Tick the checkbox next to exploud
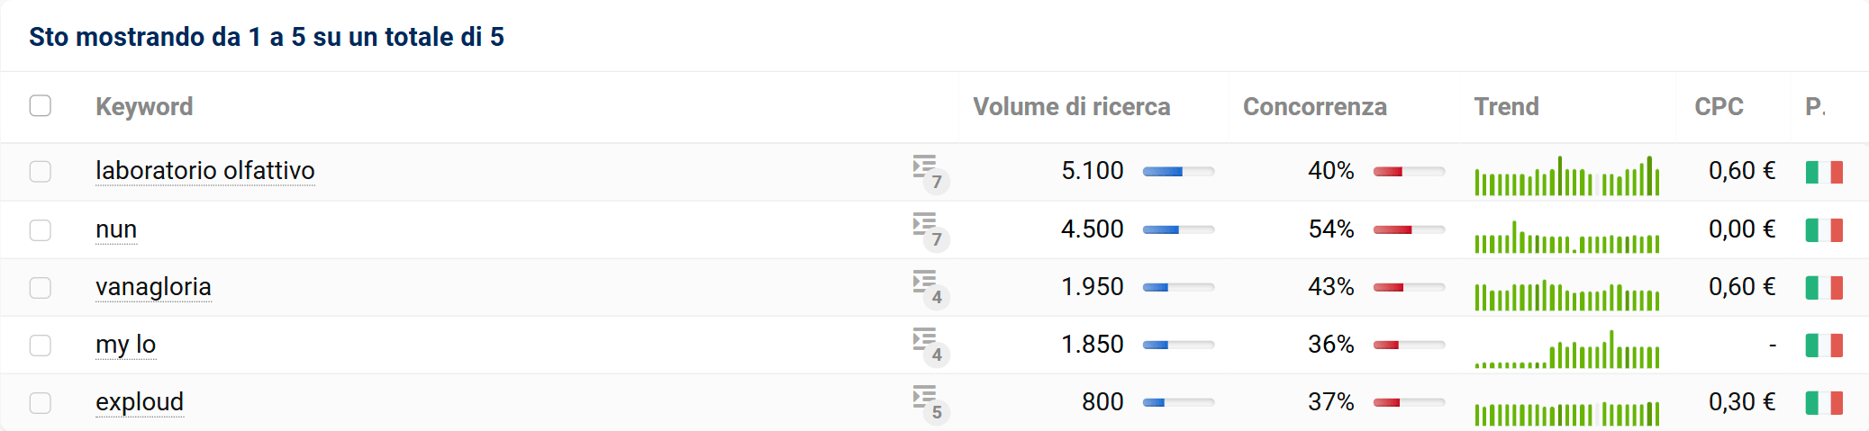 point(41,403)
